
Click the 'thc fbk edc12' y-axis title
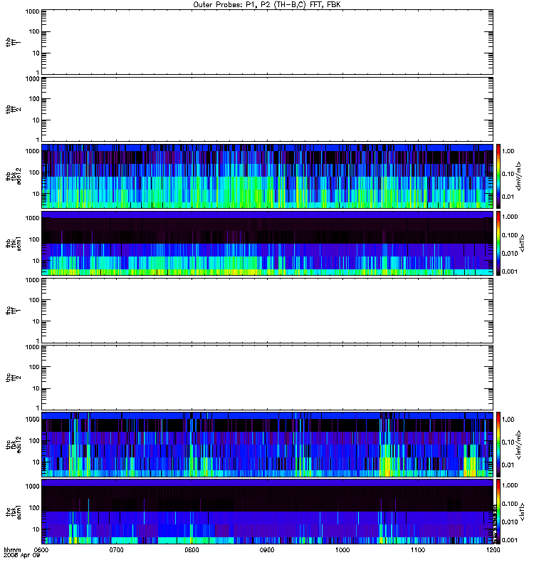pos(14,444)
